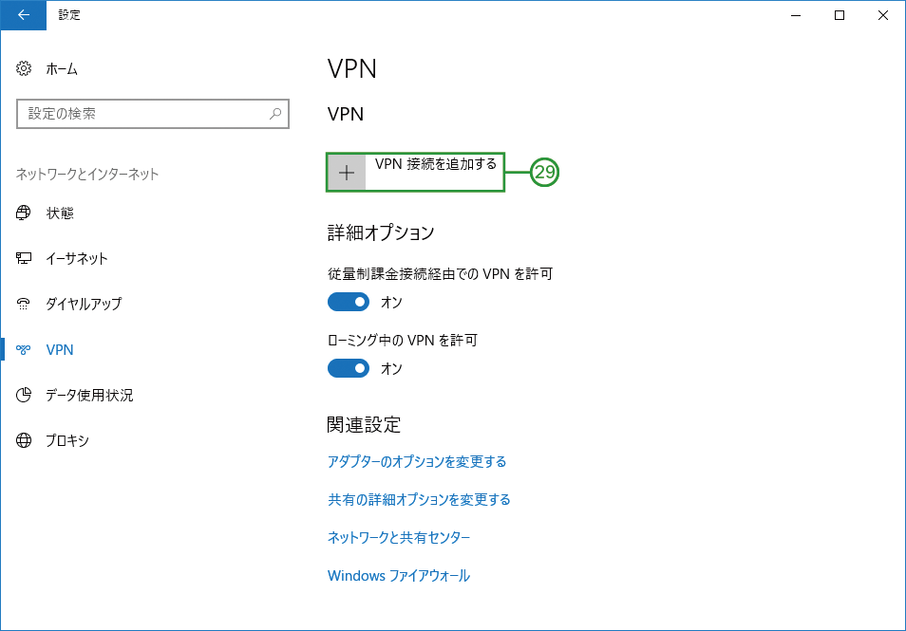
Task: Select the ダイヤルアップ menu item
Action: 84,304
